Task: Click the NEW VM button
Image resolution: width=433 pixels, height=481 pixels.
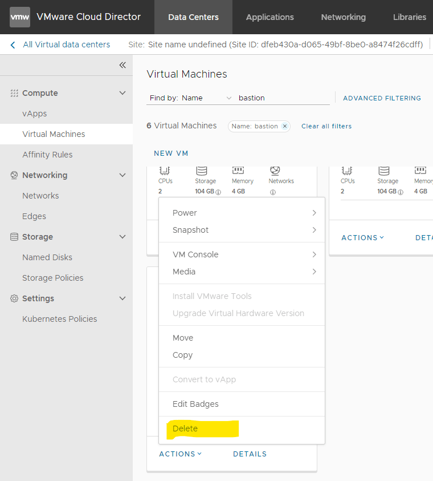Action: pos(171,153)
